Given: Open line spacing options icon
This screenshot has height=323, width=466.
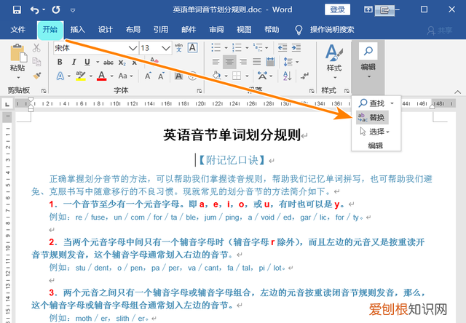Looking at the screenshot, I should [288, 62].
